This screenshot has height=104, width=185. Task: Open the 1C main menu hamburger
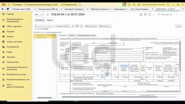[x=9, y=5]
